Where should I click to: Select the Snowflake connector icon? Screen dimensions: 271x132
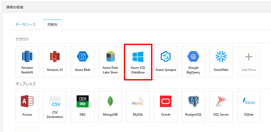[221, 61]
